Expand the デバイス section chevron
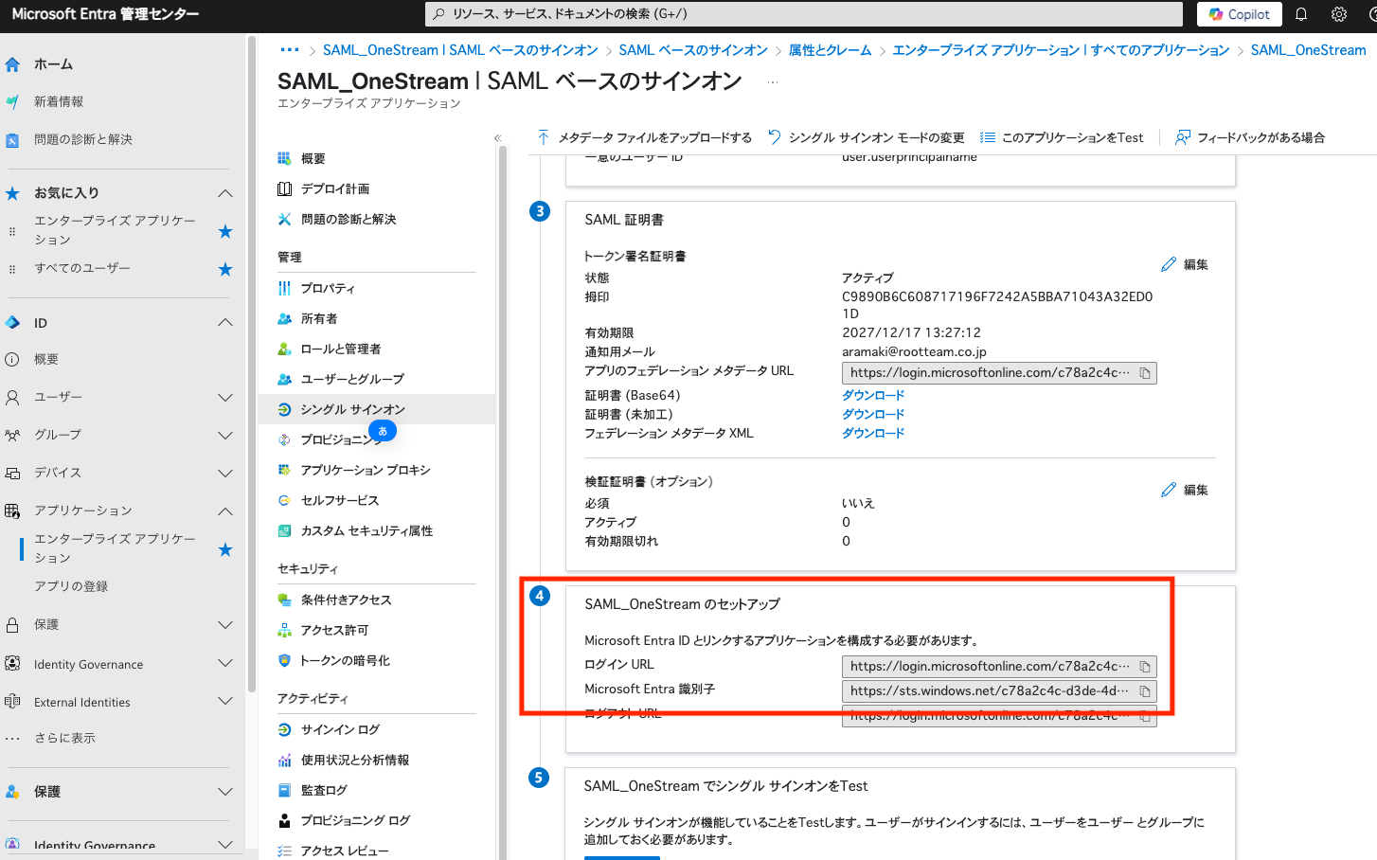Screen dimensions: 1377x860 225,474
